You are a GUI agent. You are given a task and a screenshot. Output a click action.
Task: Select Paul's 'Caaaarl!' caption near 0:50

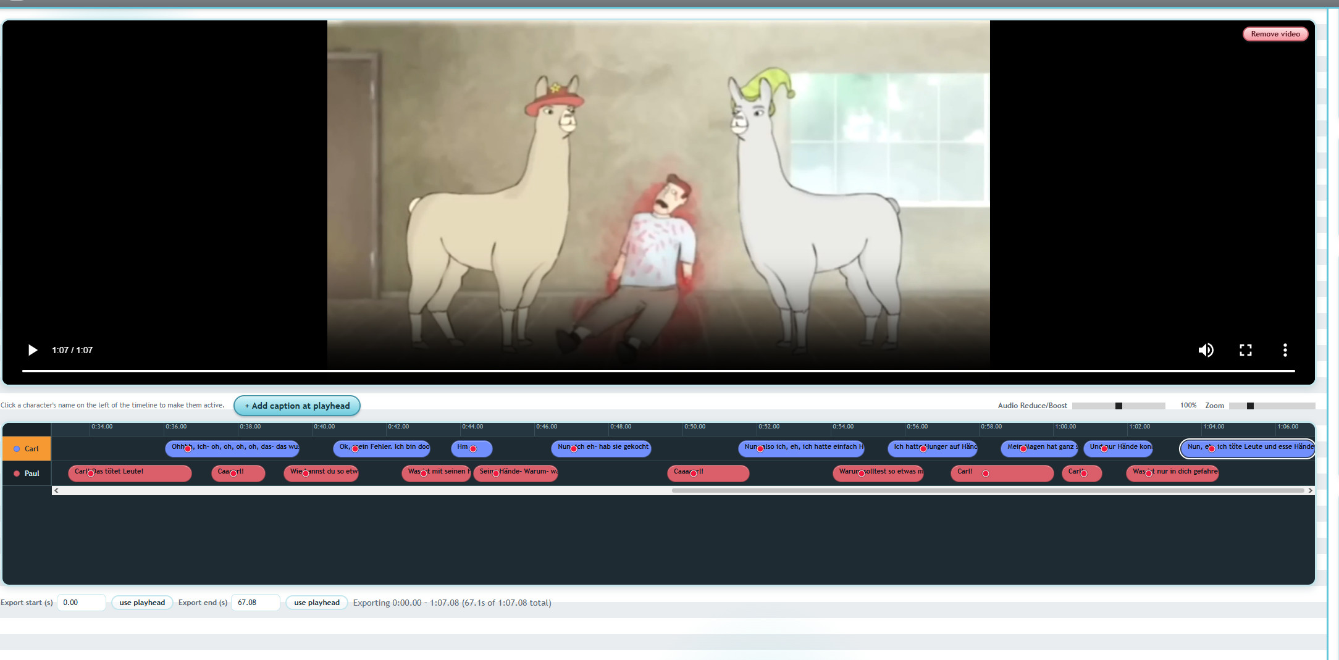click(x=708, y=473)
